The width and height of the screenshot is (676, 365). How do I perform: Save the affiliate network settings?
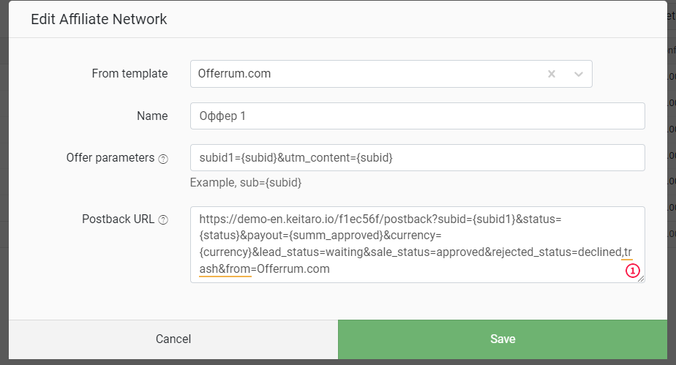[x=503, y=339]
